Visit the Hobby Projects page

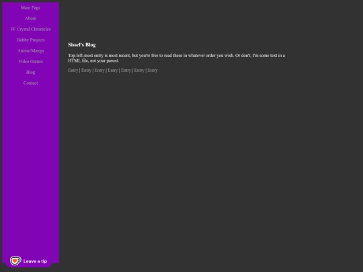30,40
